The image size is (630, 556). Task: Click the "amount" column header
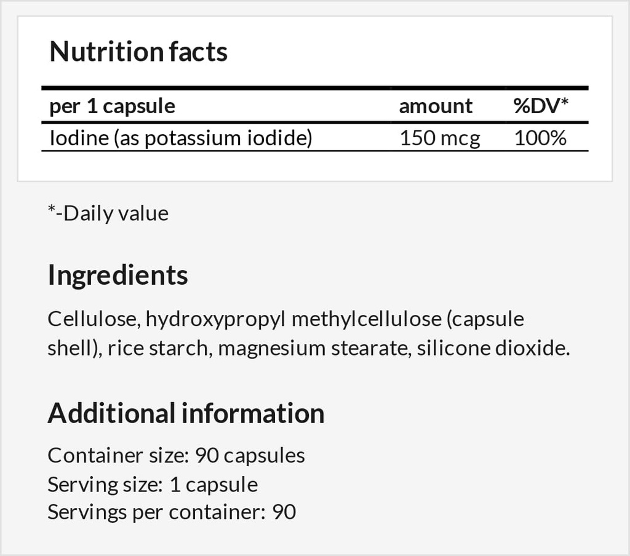(436, 106)
